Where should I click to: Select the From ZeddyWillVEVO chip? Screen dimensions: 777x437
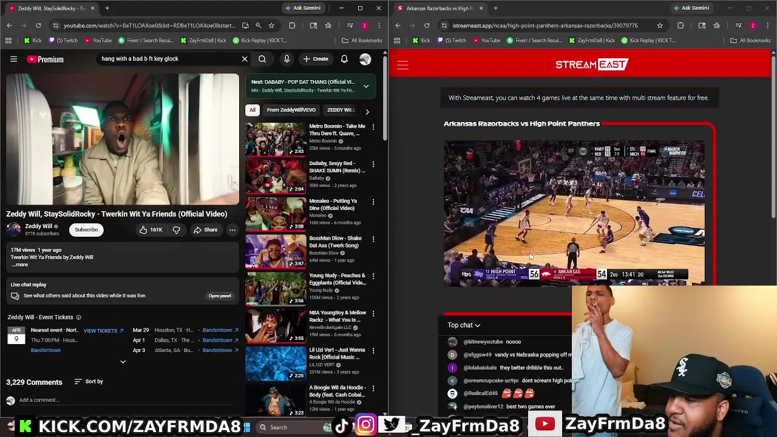[291, 110]
